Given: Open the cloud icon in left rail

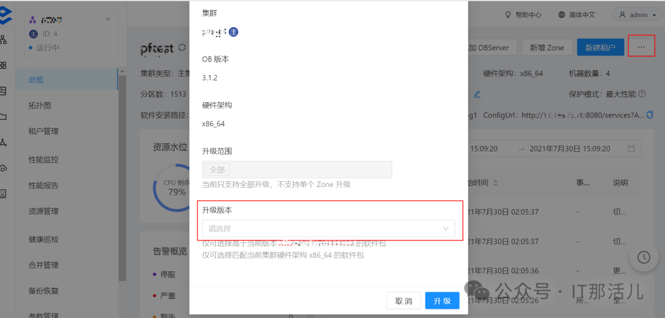Looking at the screenshot, I should point(4,168).
